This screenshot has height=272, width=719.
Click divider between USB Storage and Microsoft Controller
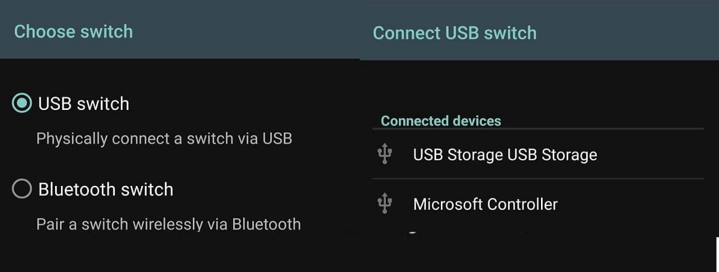[x=538, y=178]
